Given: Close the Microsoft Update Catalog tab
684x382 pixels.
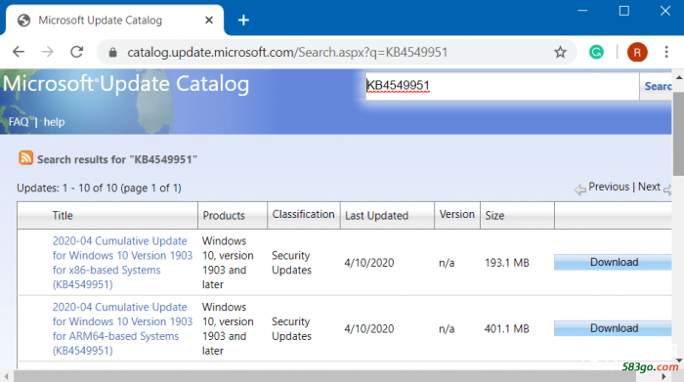Looking at the screenshot, I should 209,21.
